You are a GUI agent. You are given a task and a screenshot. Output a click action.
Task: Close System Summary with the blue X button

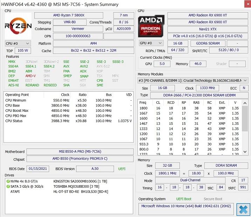pyautogui.click(x=243, y=209)
